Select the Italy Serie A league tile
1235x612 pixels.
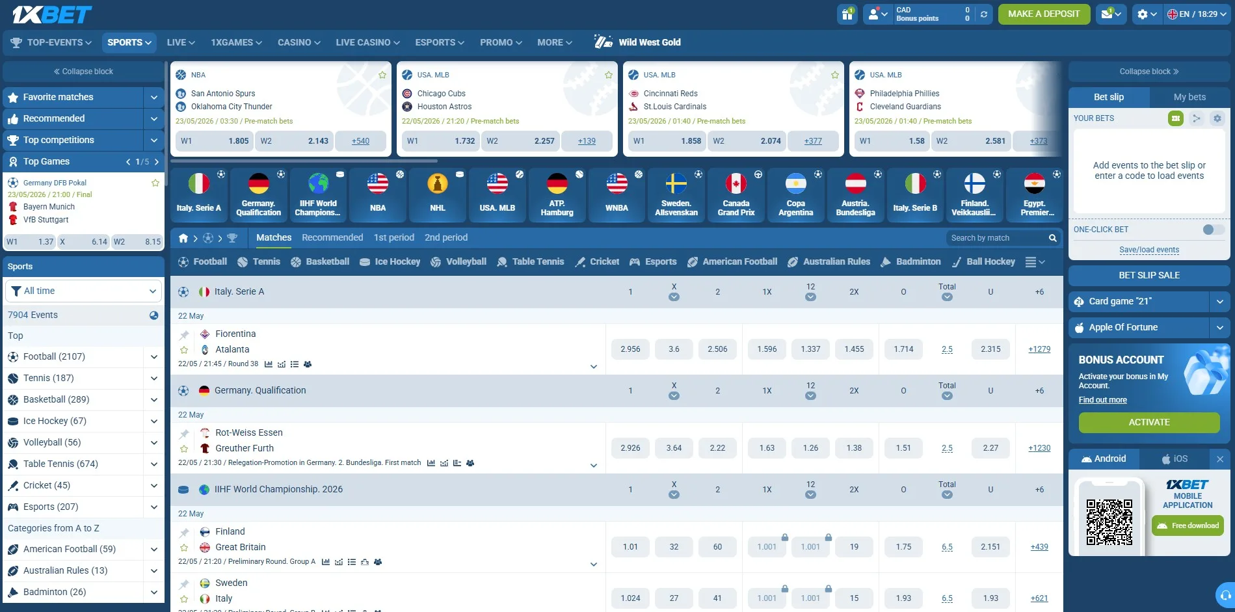click(198, 195)
